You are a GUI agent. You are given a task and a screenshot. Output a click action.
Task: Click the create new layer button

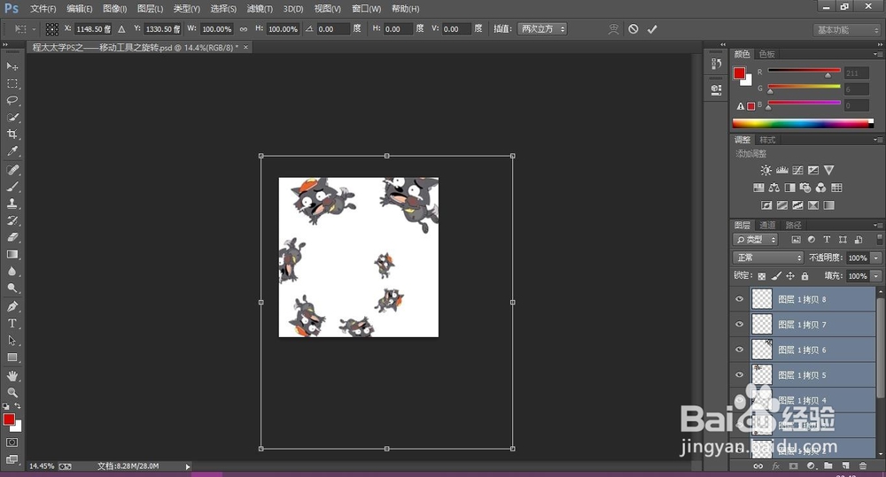click(845, 465)
